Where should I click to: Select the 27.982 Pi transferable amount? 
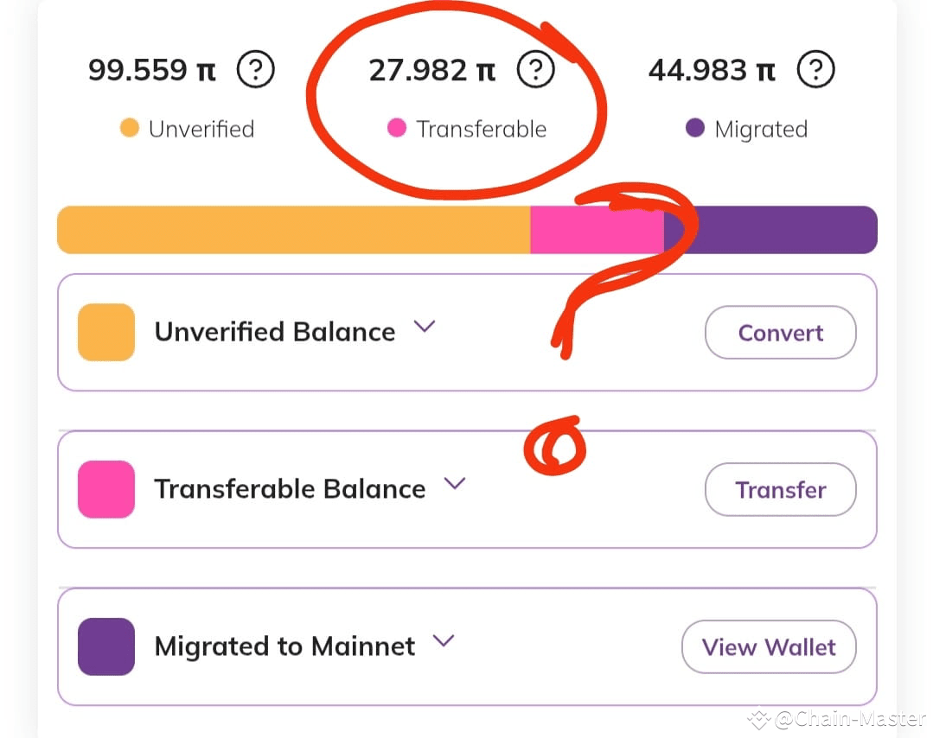(x=431, y=69)
